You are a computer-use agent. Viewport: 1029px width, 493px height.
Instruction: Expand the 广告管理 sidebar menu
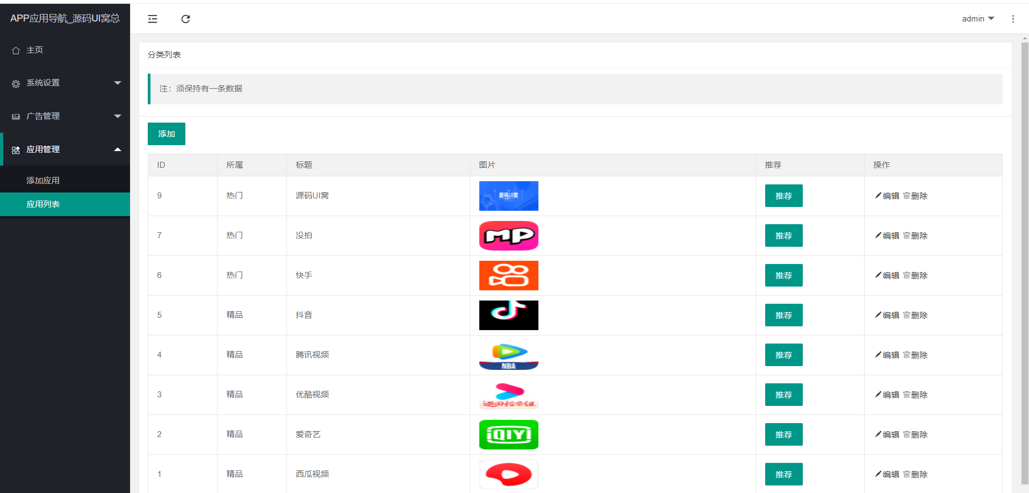tap(64, 116)
